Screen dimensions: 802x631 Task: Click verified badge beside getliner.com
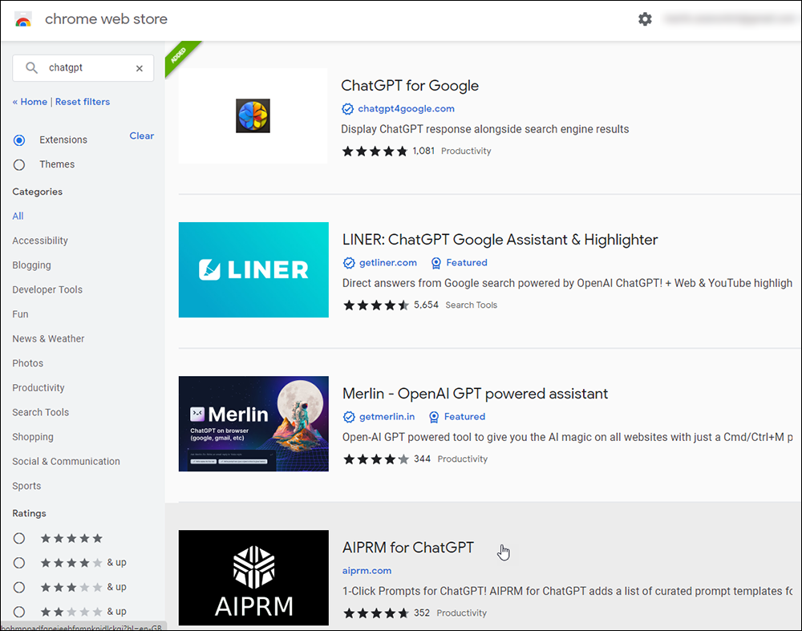tap(349, 263)
